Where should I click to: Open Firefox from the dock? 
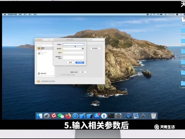68,116
